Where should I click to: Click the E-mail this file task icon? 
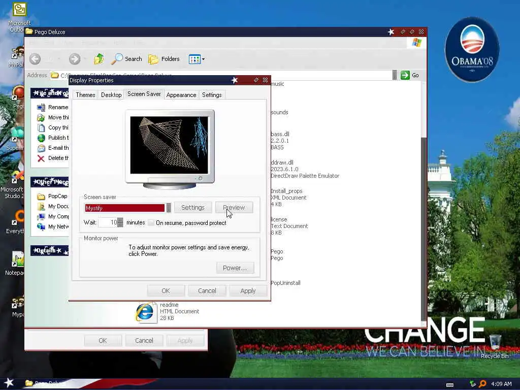tap(41, 148)
